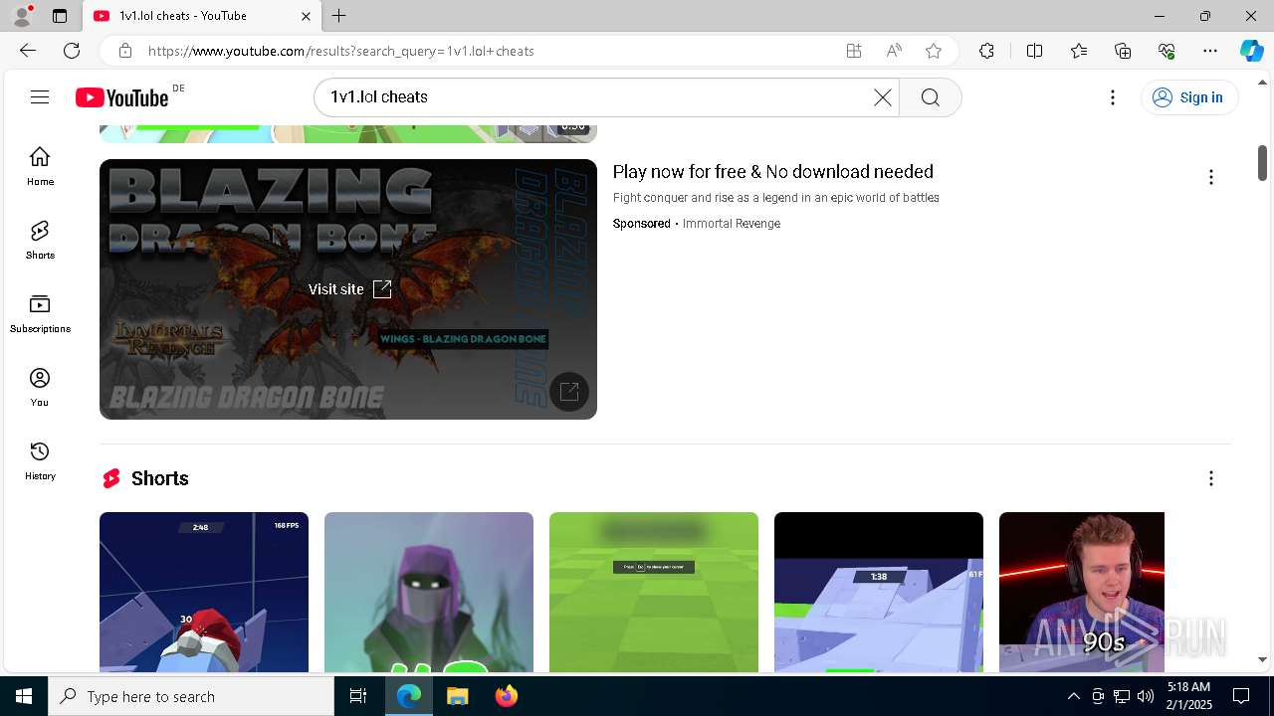
Task: Open a new tab
Action: (x=339, y=16)
